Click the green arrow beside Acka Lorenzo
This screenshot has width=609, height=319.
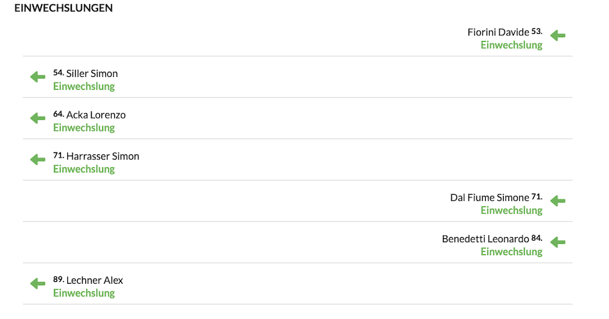tap(38, 119)
